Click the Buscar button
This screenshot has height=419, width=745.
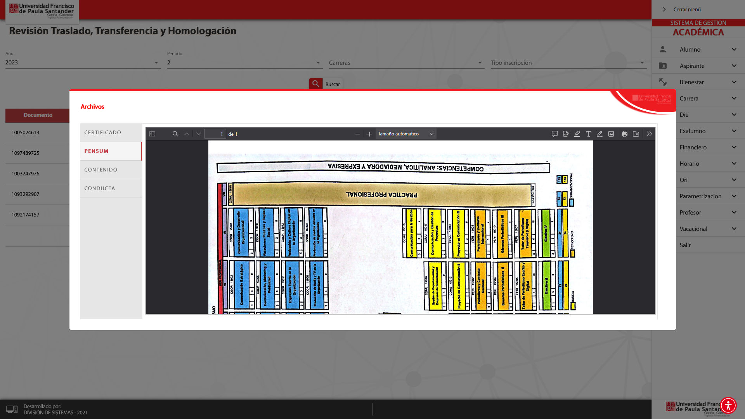(326, 84)
